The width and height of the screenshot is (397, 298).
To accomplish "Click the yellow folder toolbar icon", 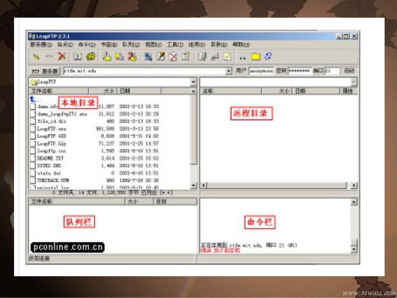I will click(256, 57).
